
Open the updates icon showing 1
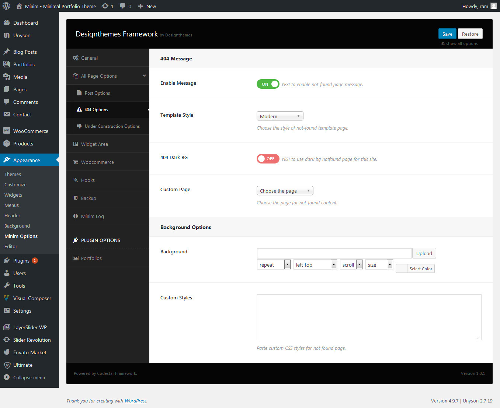point(105,6)
